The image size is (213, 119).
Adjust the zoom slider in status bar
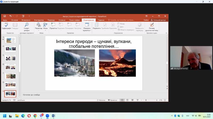[x=146, y=100]
